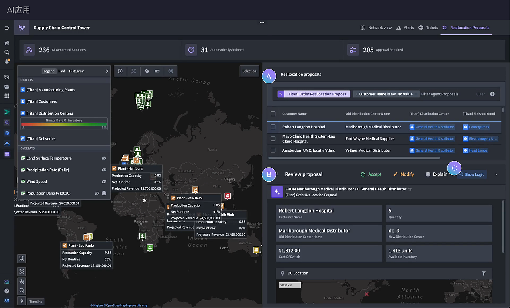
Task: Open the AM user avatar
Action: [x=7, y=300]
